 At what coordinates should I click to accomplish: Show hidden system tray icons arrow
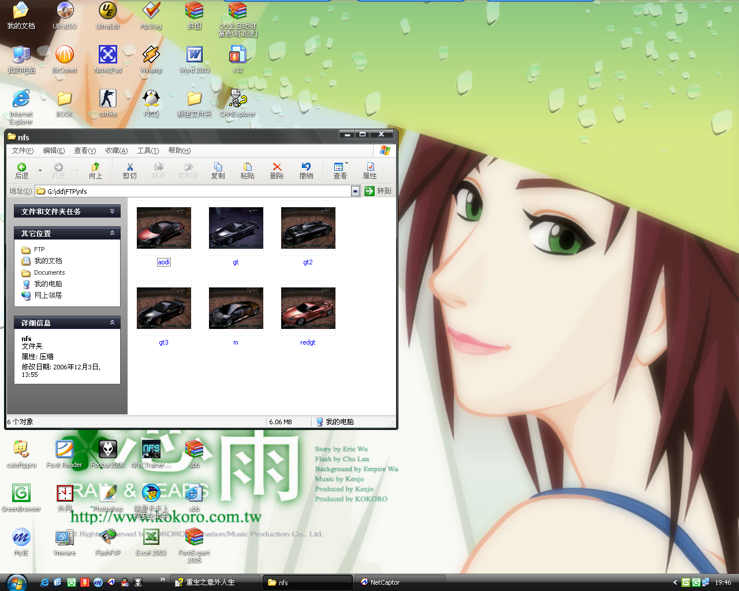(x=675, y=582)
